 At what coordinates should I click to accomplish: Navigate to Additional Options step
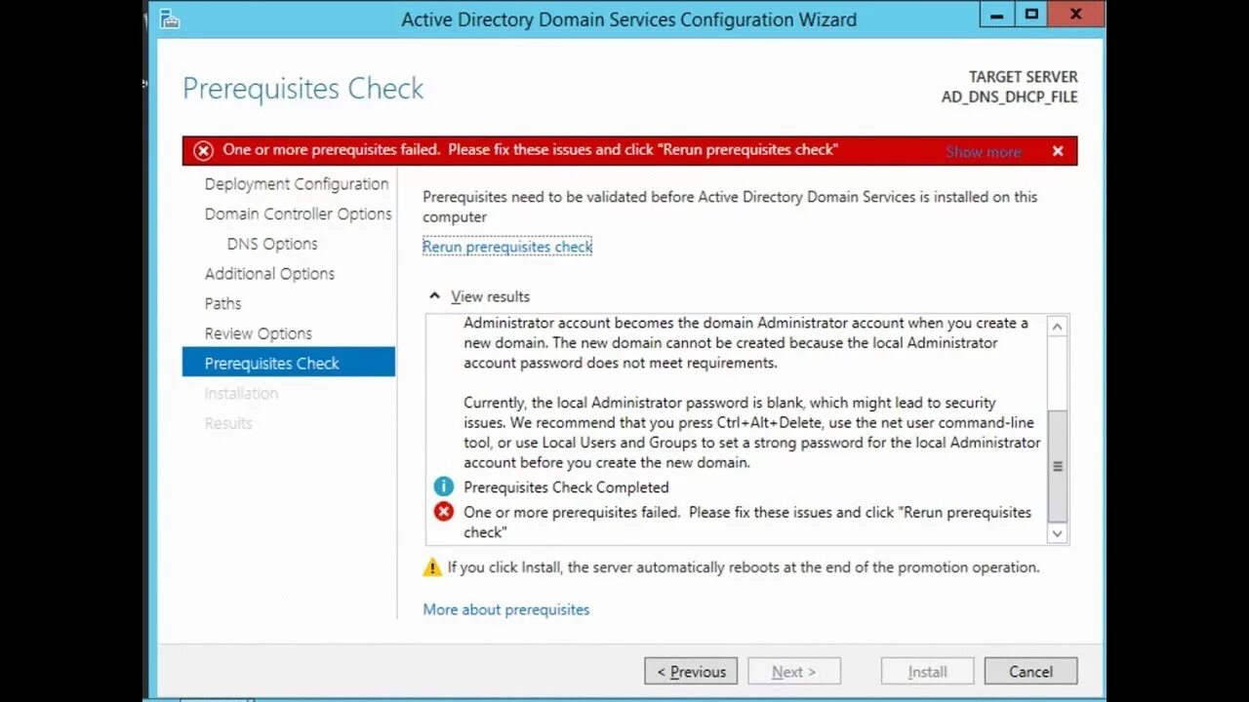[x=269, y=274]
